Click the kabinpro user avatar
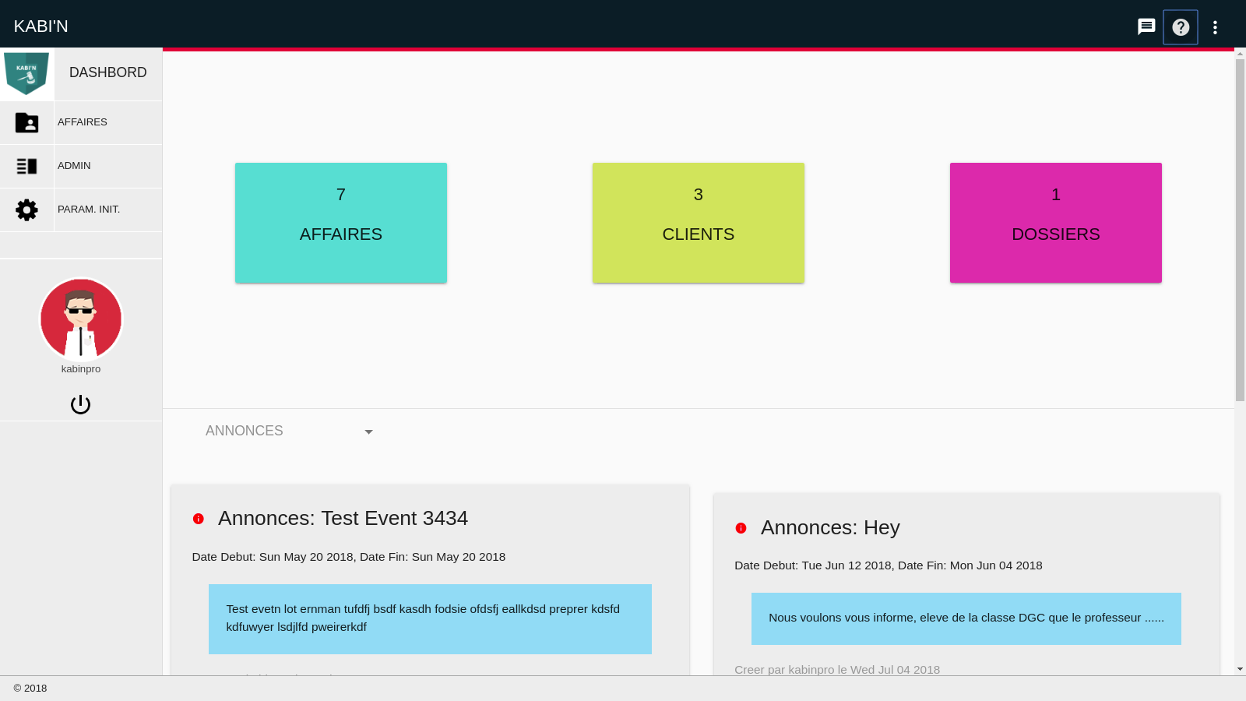1246x701 pixels. (81, 319)
